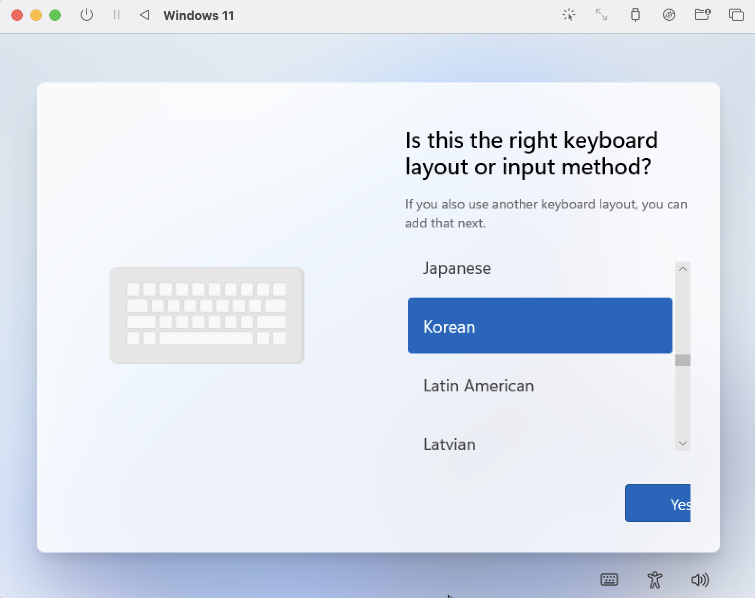Click the layout list scrollbar thumb
The height and width of the screenshot is (598, 755).
point(683,360)
